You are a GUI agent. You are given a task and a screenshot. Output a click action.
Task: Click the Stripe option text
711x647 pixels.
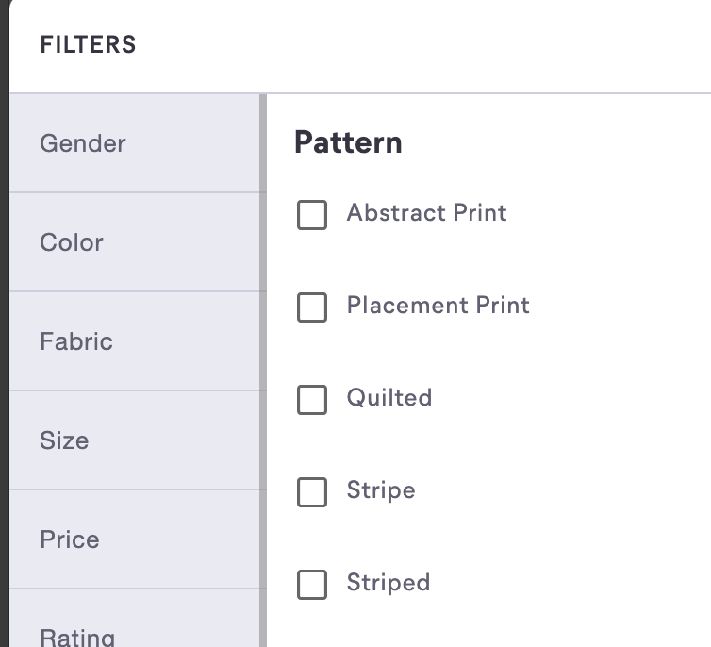point(380,489)
